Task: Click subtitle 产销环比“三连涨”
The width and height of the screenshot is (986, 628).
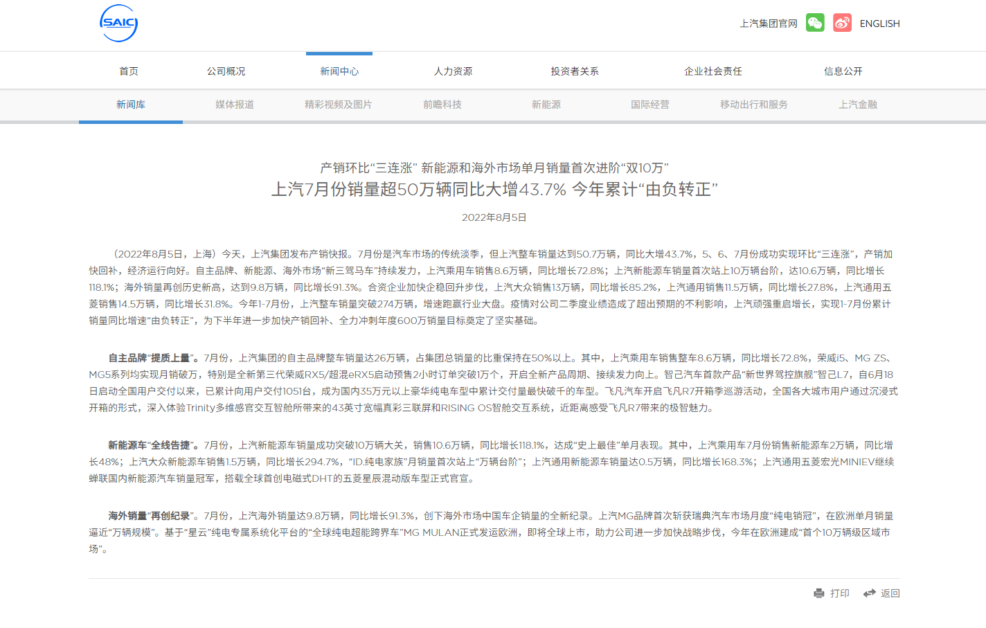Action: 368,168
